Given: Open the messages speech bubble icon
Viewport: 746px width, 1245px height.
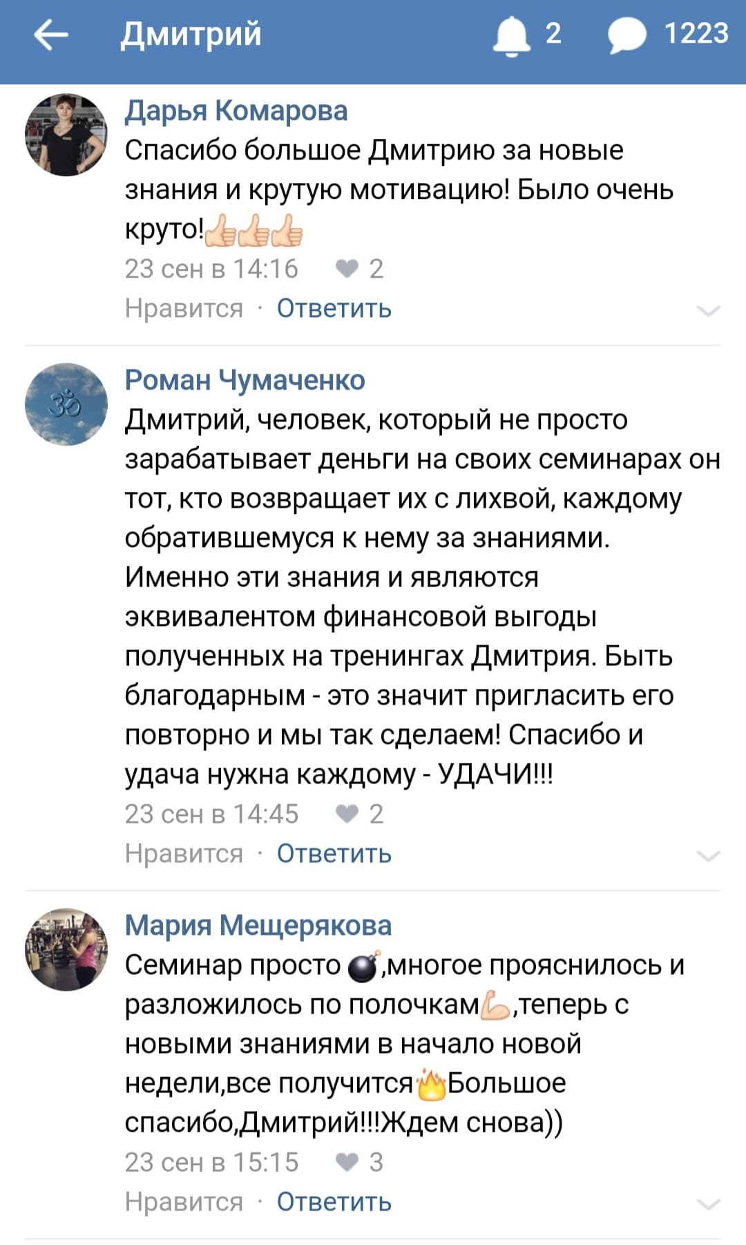Looking at the screenshot, I should (x=627, y=35).
